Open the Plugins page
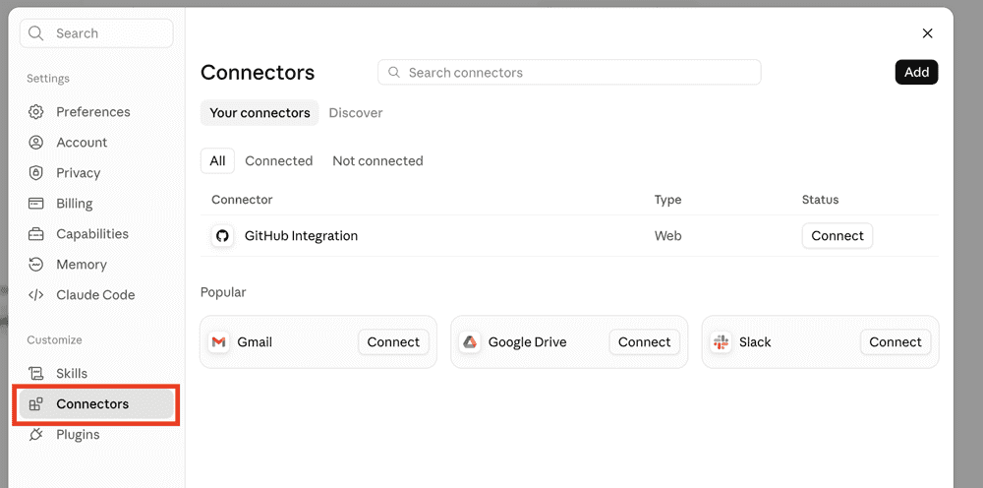This screenshot has height=488, width=983. point(96,434)
